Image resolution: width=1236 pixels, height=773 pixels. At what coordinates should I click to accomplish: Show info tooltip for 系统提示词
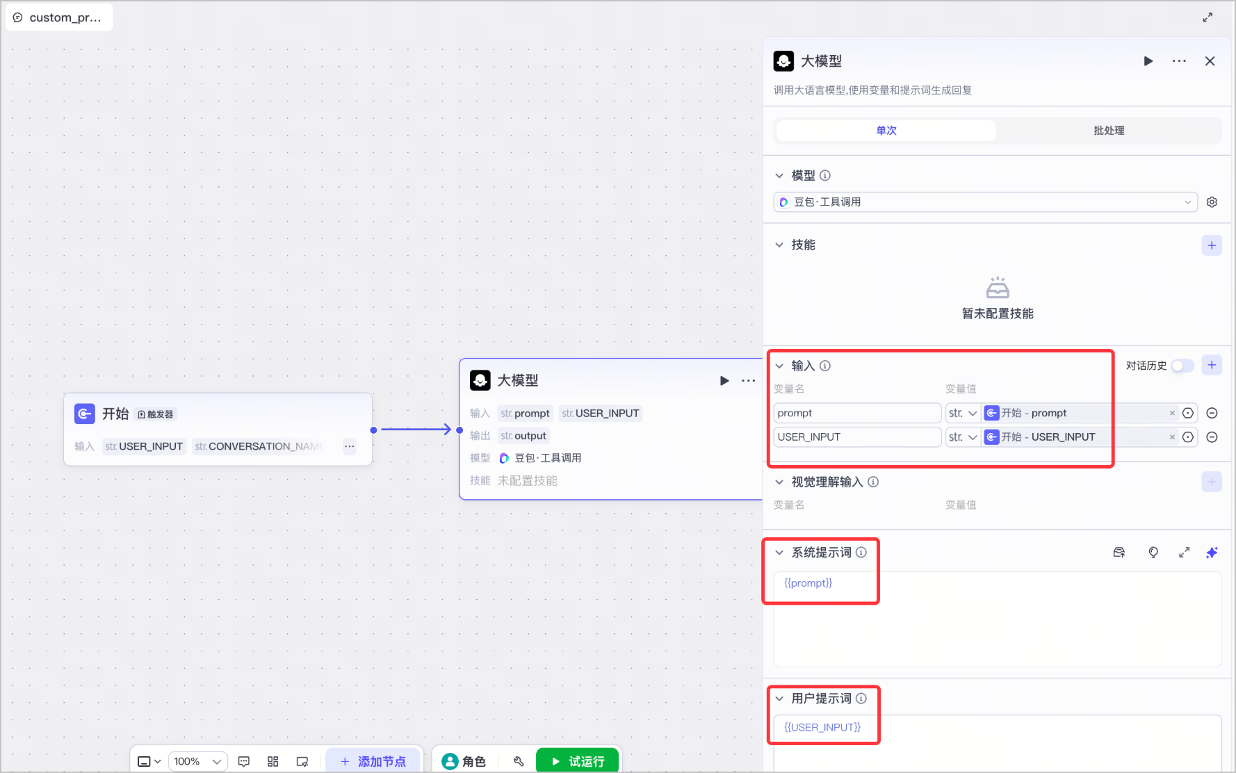point(861,553)
